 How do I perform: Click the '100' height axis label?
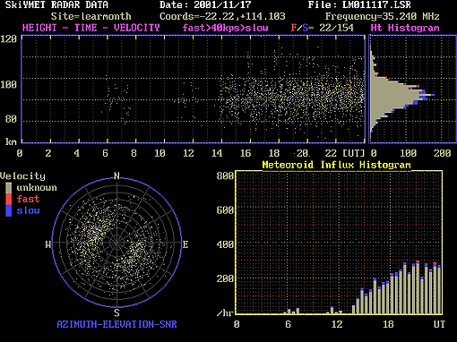(8, 84)
